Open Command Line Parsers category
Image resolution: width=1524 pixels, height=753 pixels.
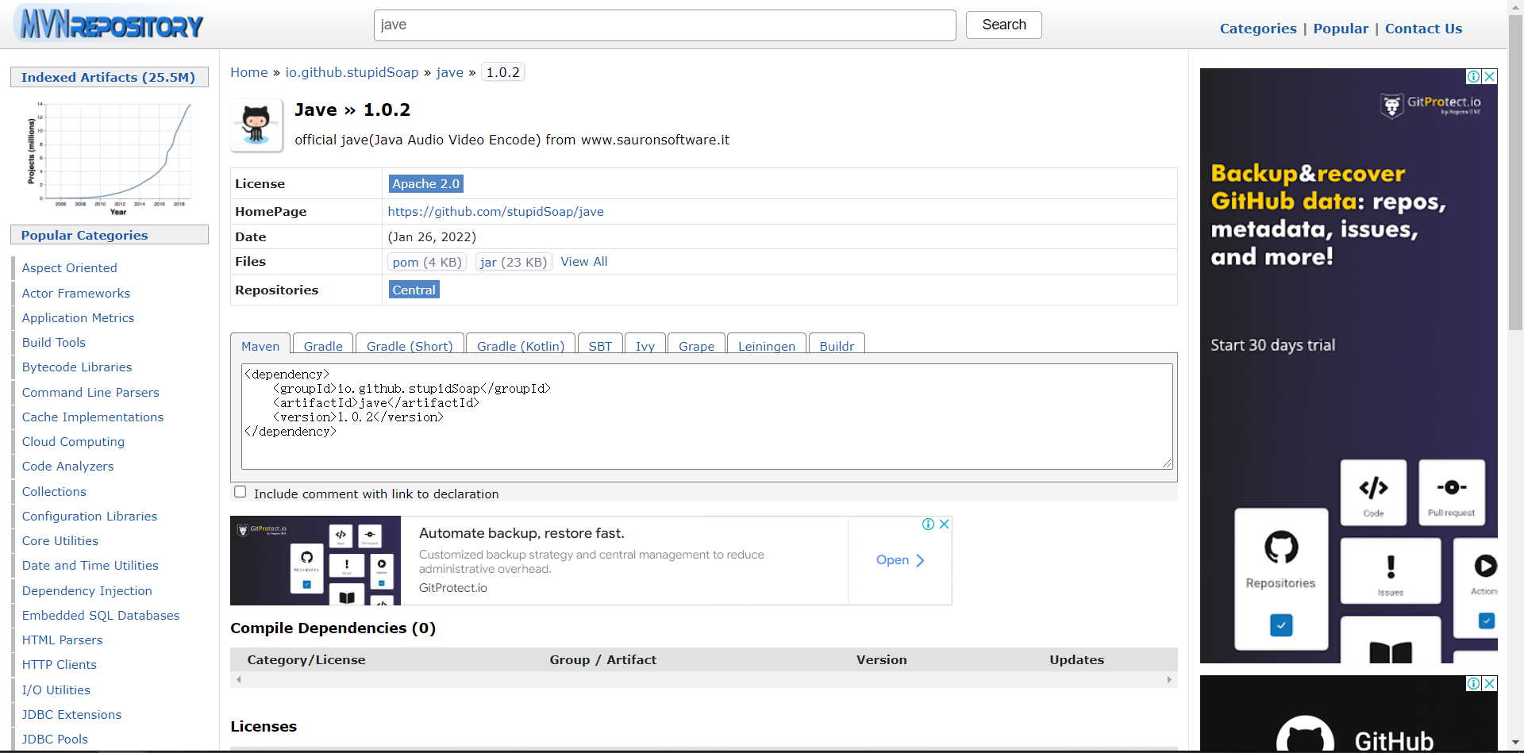[90, 392]
